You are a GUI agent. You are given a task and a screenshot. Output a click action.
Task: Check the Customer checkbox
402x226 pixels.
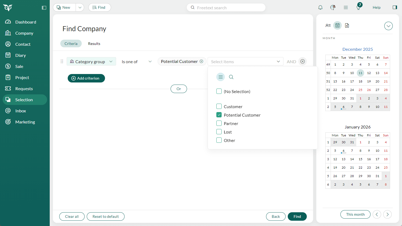click(x=219, y=106)
